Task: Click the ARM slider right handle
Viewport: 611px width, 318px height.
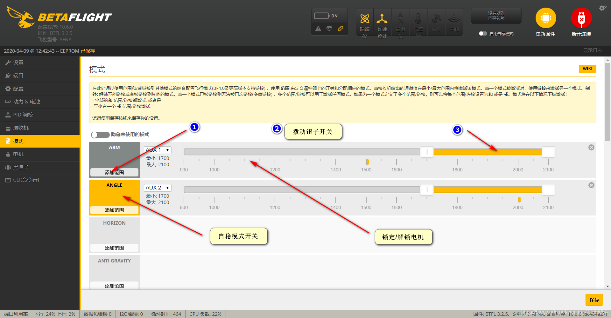Action: click(548, 152)
